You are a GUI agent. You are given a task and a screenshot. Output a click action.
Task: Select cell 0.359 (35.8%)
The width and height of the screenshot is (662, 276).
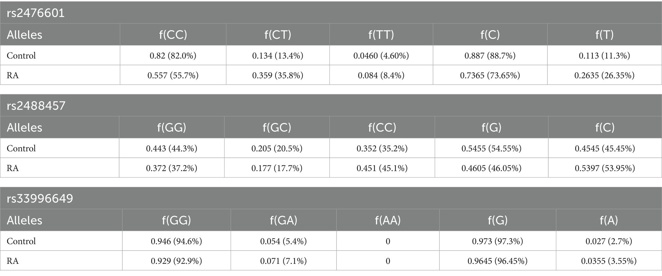pos(278,75)
